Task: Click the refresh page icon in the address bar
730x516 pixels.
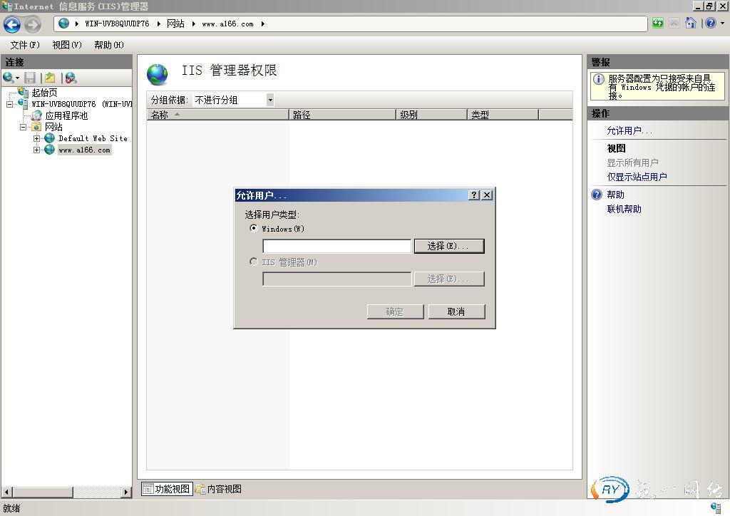Action: [657, 24]
